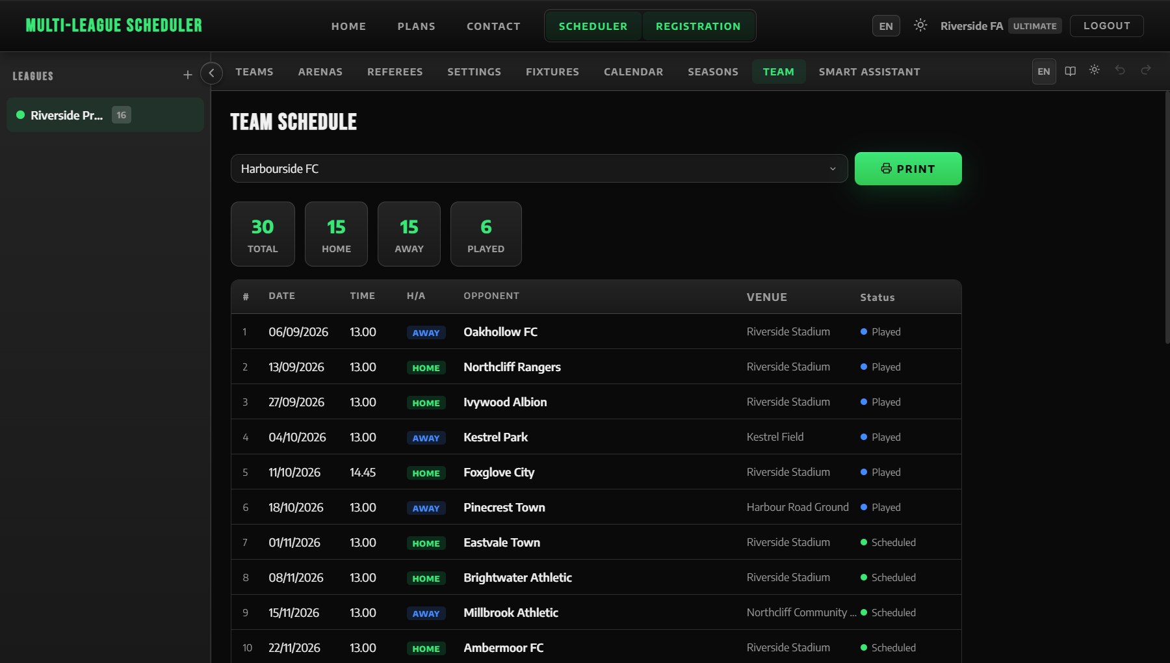The image size is (1170, 663).
Task: Click the page vertical scrollbar
Action: click(1167, 218)
